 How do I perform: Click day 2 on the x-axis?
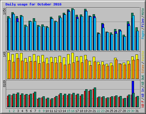pyautogui.click(x=14, y=111)
